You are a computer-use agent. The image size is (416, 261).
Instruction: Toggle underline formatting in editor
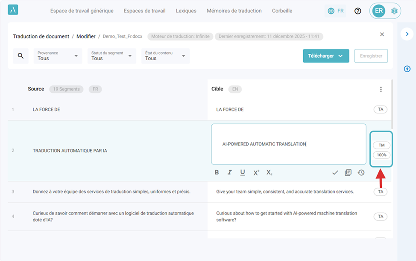[x=243, y=173]
